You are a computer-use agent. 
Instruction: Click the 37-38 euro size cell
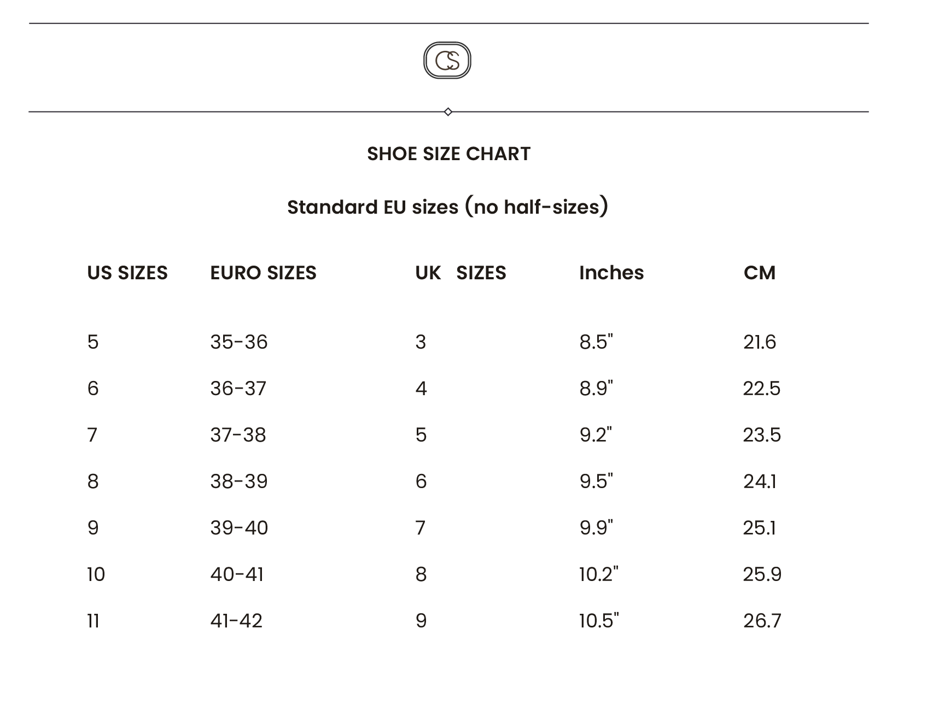238,435
